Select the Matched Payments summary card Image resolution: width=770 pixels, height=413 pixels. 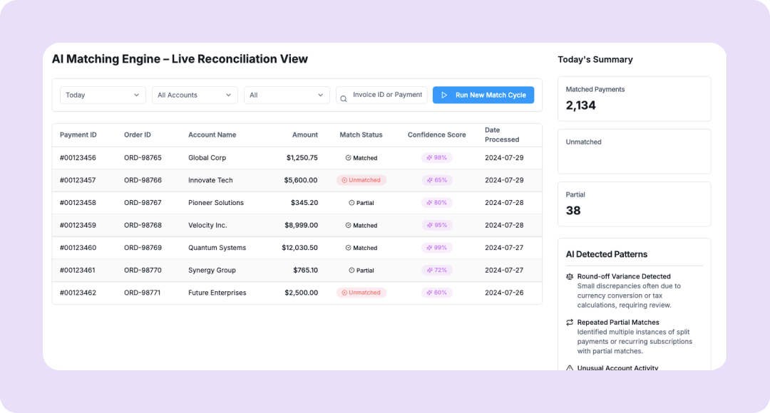pyautogui.click(x=634, y=99)
